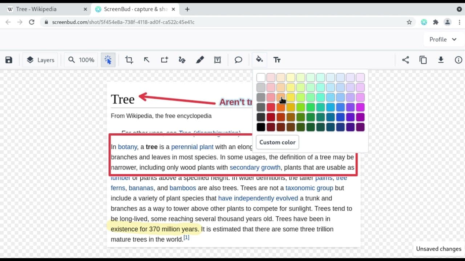Viewport: 465px width, 261px height.
Task: Close the Tree - Wikipedia tab
Action: (85, 9)
